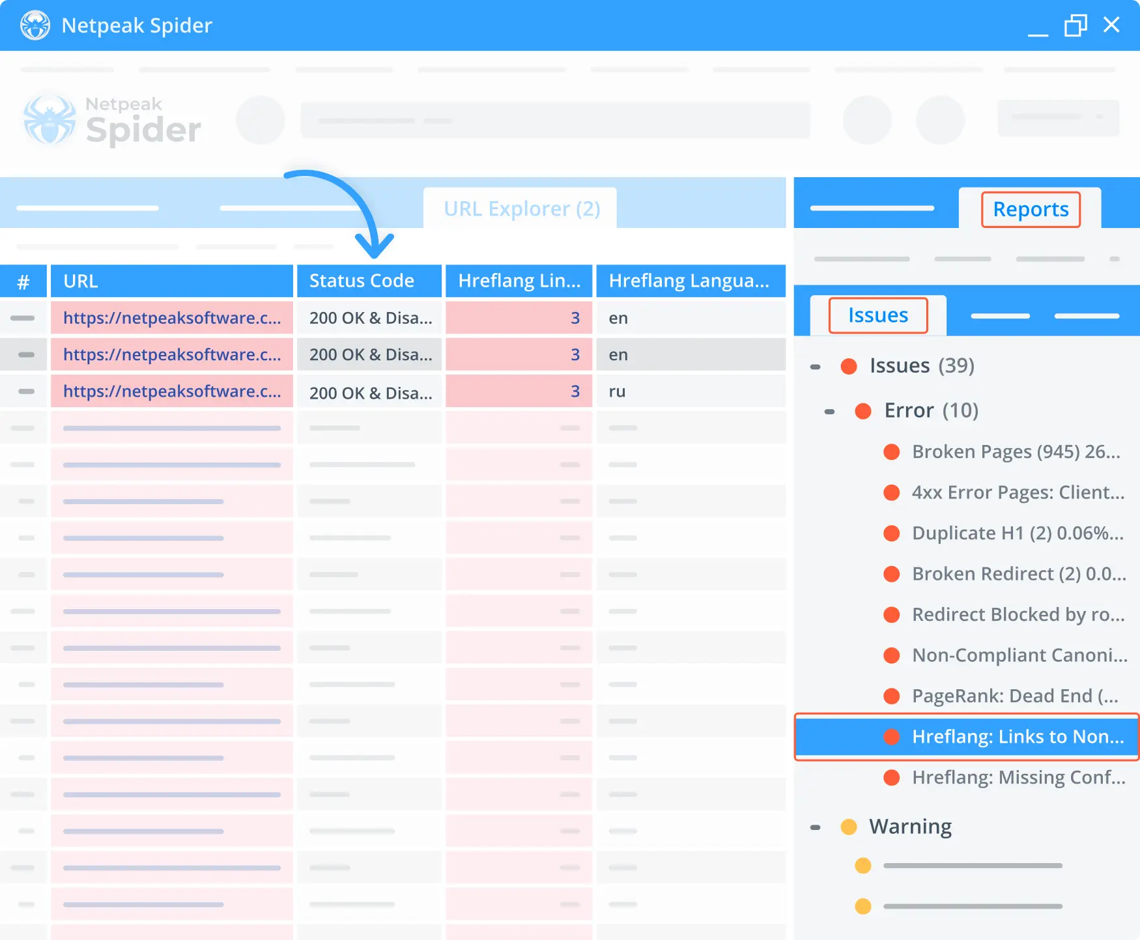
Task: Select the Issues tab
Action: pos(878,315)
